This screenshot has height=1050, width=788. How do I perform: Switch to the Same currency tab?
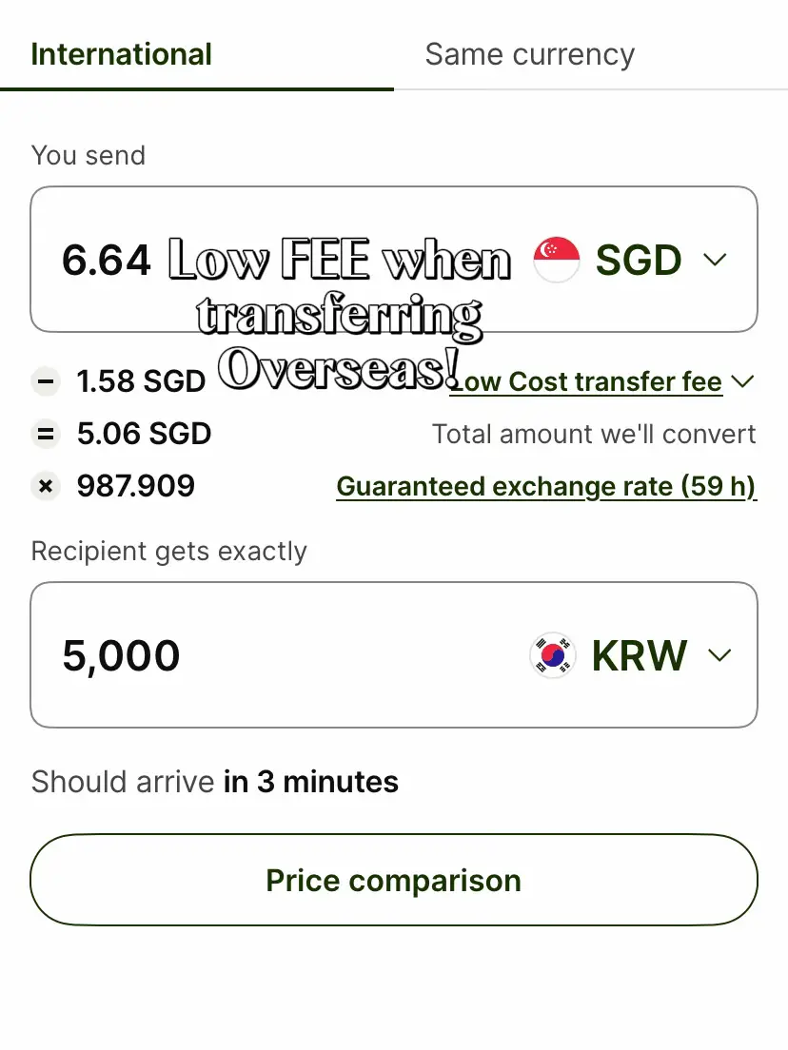529,54
